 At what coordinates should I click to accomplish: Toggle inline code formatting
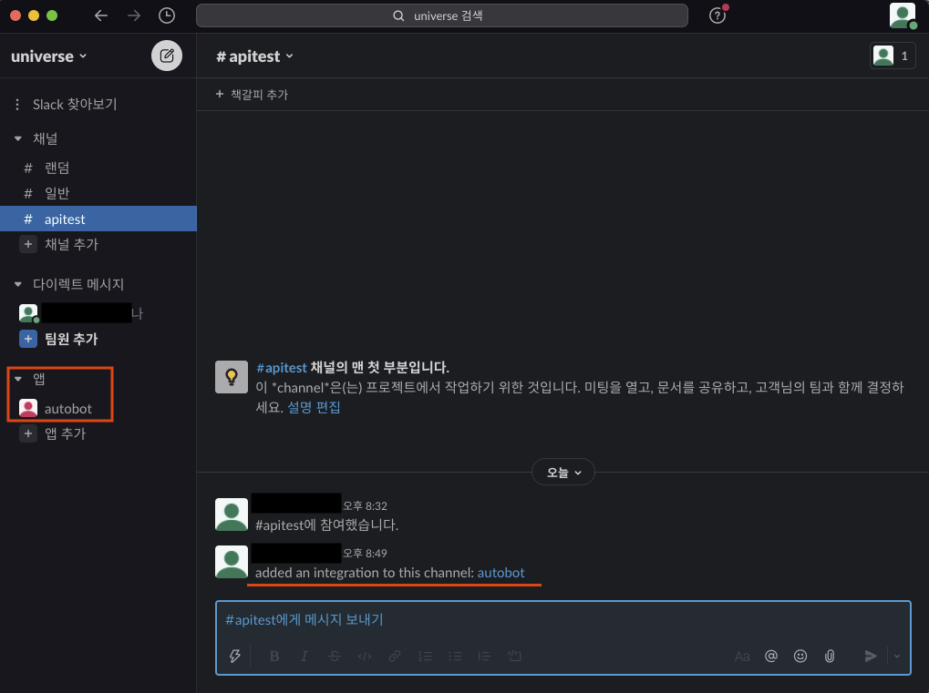click(x=365, y=656)
